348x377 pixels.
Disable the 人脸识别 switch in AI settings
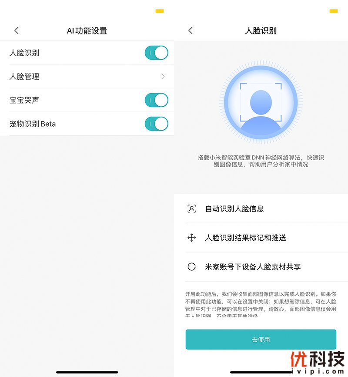(156, 53)
